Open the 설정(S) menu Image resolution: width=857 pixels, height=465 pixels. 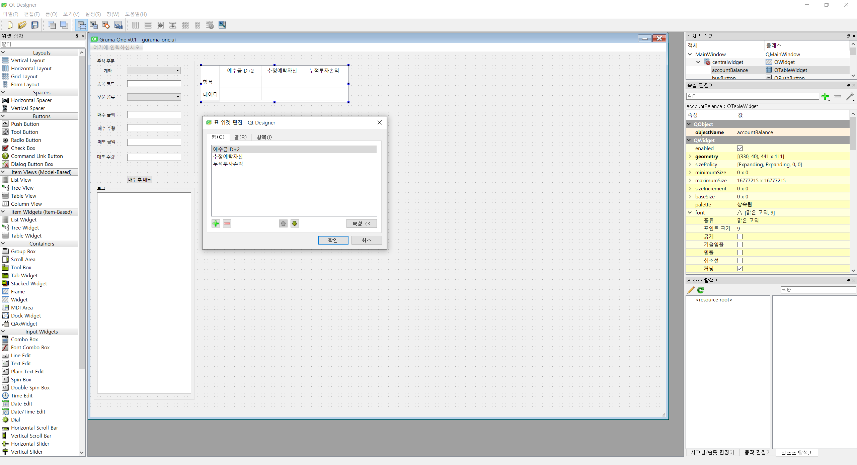[93, 14]
